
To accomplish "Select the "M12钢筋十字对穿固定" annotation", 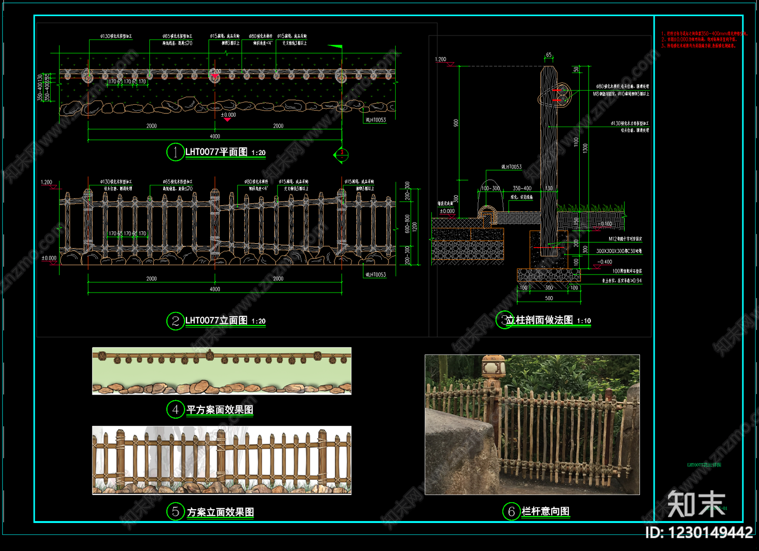I will [x=625, y=239].
